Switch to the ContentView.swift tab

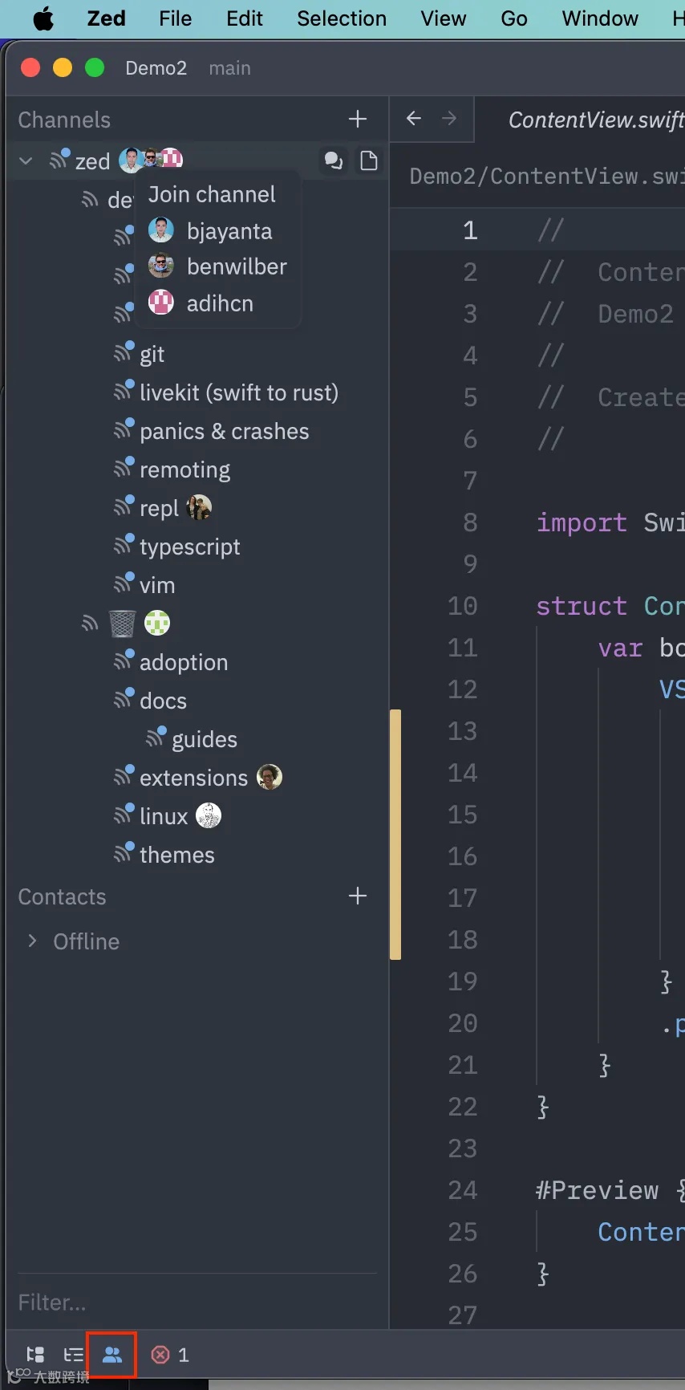596,120
